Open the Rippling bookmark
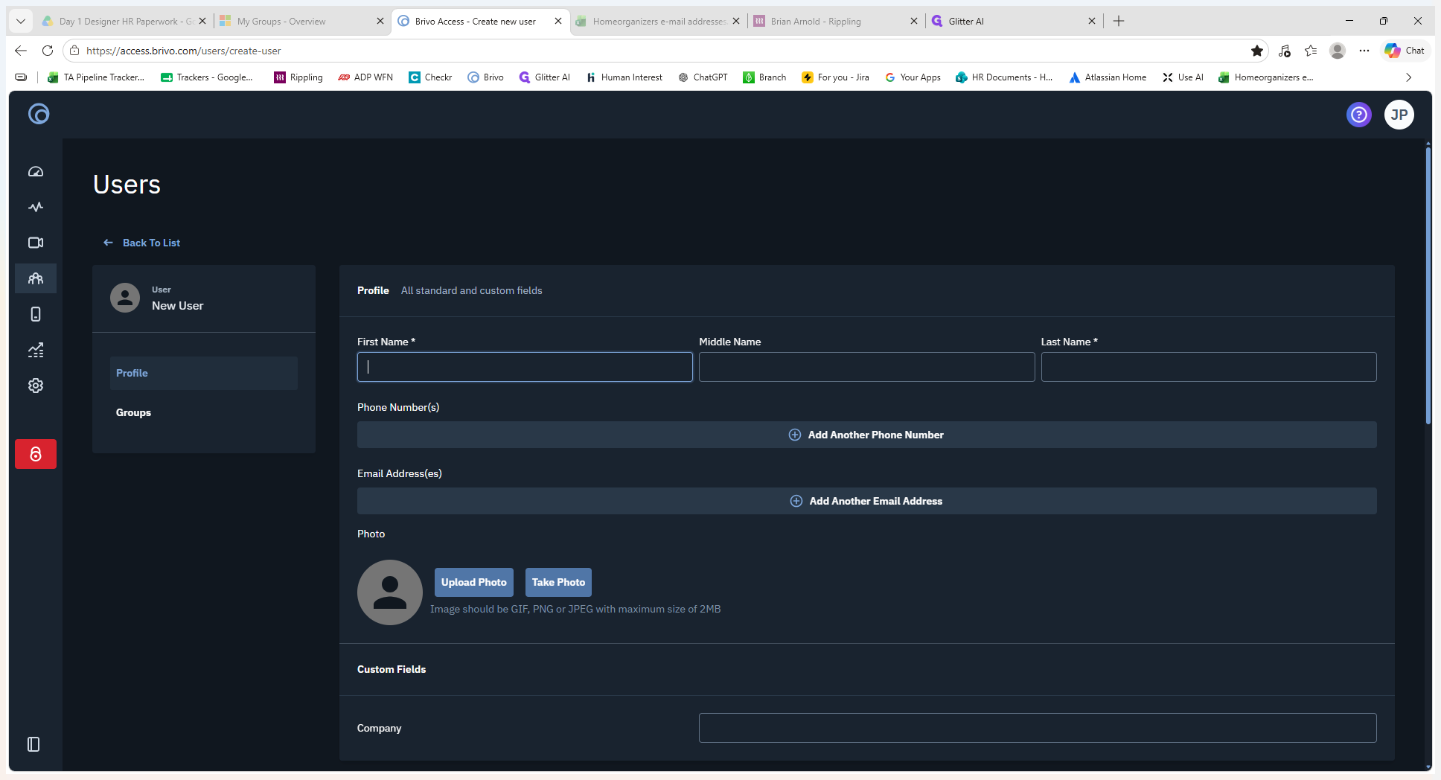Screen dimensions: 1441x780 (298, 77)
